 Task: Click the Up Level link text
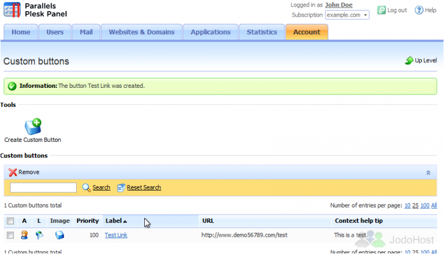[426, 61]
